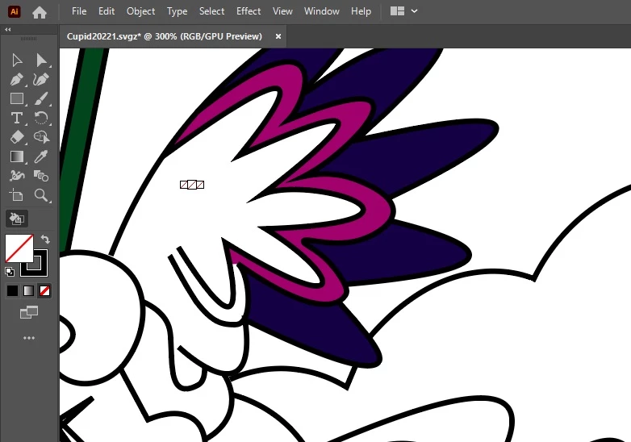Open the arrange documents layout icon
This screenshot has height=442, width=631.
tap(397, 11)
